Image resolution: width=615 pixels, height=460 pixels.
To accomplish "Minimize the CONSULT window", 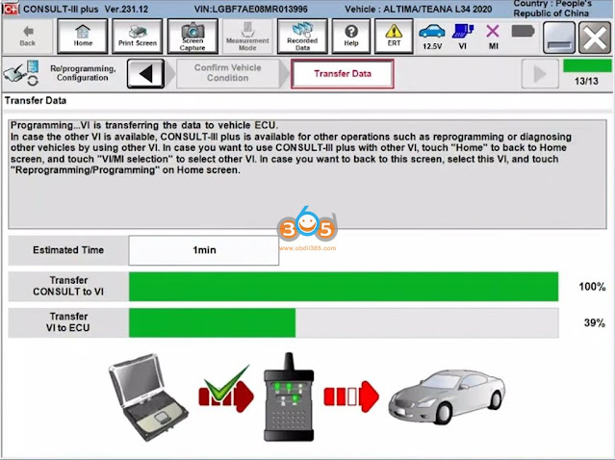I will (559, 38).
